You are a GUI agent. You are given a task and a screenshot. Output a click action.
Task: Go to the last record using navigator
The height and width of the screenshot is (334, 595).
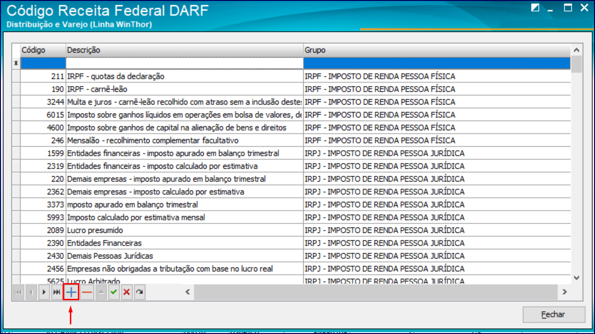(57, 292)
